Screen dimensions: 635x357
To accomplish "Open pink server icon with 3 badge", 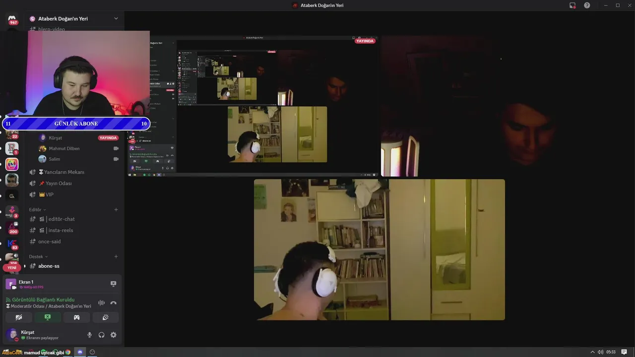I will (x=12, y=212).
